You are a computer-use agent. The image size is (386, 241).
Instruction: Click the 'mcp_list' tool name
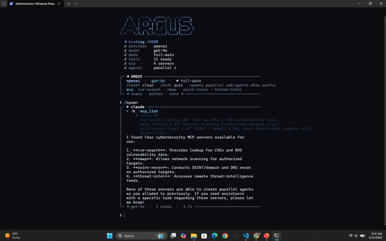149,111
